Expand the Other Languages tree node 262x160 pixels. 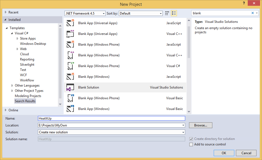tap(12, 85)
